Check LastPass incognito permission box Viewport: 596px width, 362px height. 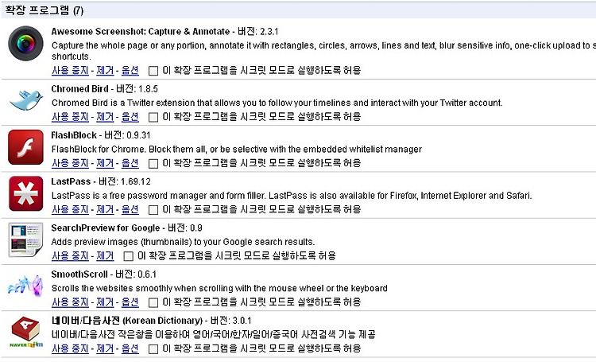click(x=153, y=210)
